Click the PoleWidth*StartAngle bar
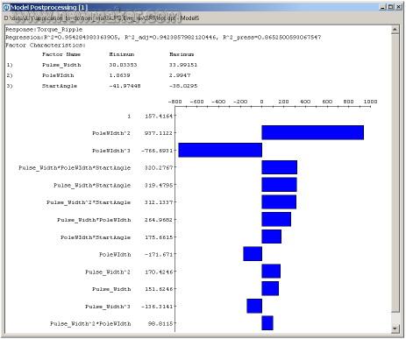406x339 pixels. point(272,237)
